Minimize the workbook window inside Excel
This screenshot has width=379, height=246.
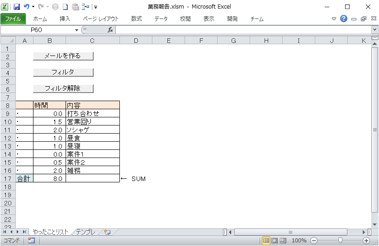(354, 19)
